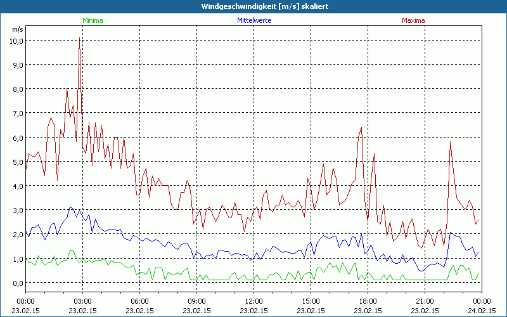The image size is (507, 317).
Task: Click the 24.02.15 date label
Action: click(482, 310)
